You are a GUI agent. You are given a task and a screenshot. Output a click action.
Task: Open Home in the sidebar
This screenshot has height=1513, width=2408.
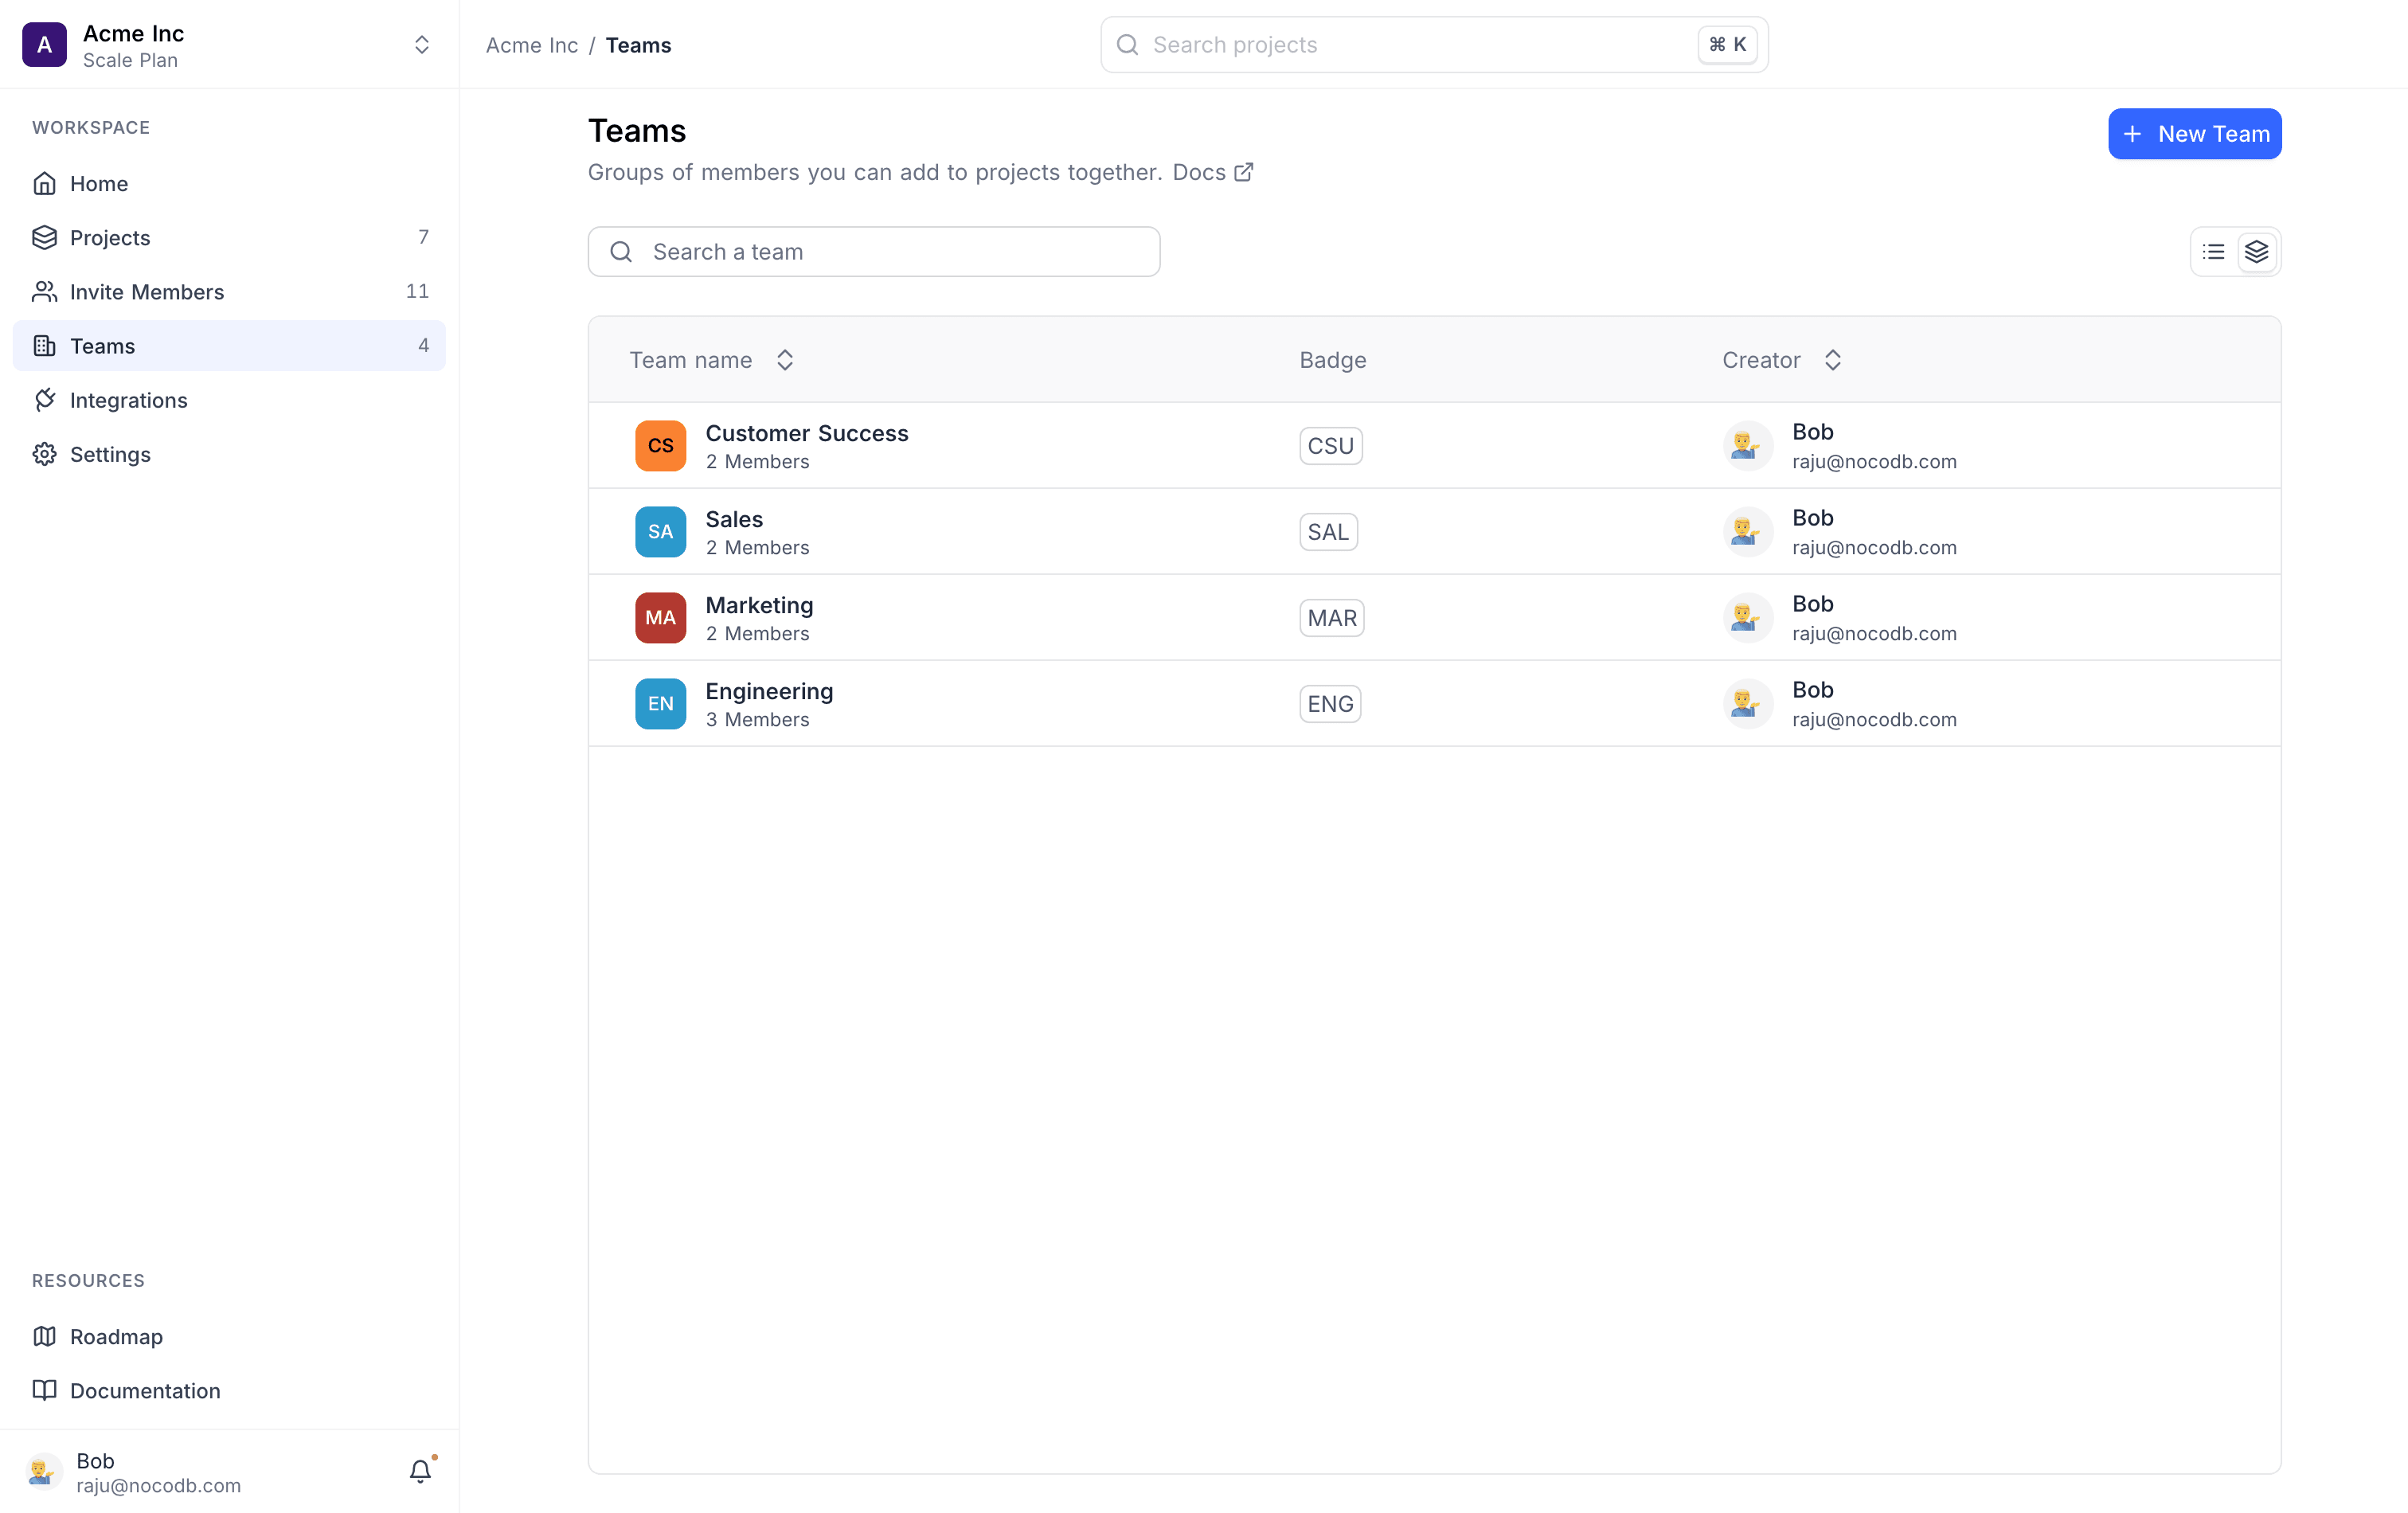[x=229, y=183]
